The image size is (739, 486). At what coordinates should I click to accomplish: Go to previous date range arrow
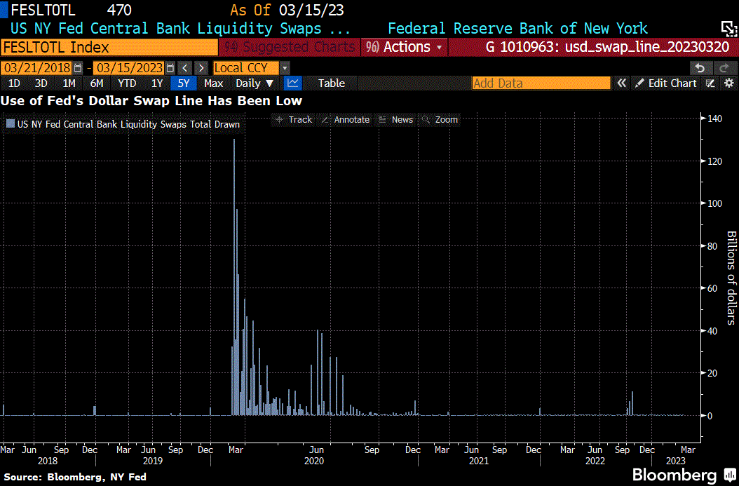pos(185,68)
